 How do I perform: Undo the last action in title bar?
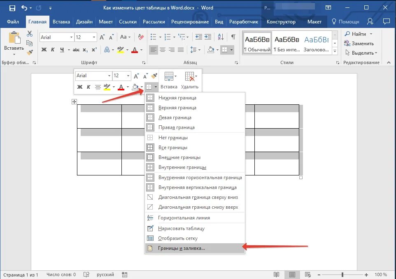click(x=24, y=8)
